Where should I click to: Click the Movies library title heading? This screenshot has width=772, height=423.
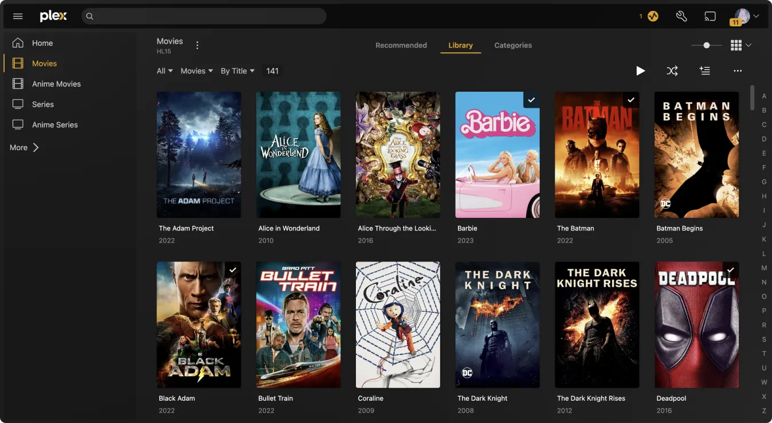coord(170,41)
